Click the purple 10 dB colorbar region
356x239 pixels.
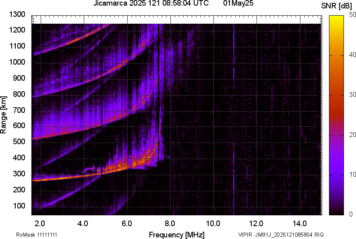(337, 175)
